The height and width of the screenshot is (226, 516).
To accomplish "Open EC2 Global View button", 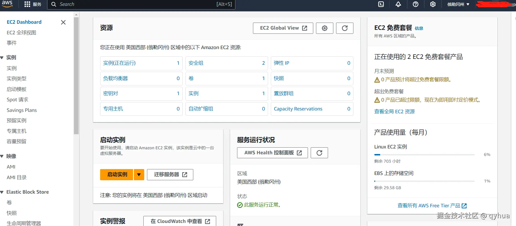I will (x=283, y=28).
